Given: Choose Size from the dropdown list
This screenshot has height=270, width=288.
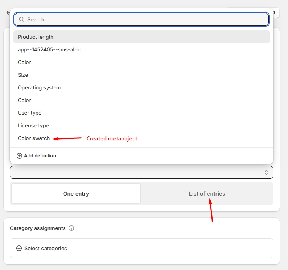Looking at the screenshot, I should pos(23,75).
